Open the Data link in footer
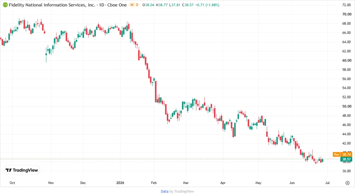The height and width of the screenshot is (196, 355). point(164,191)
